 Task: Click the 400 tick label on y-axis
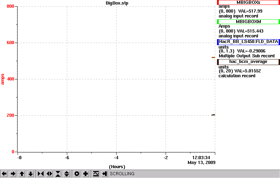[x=10, y=79]
